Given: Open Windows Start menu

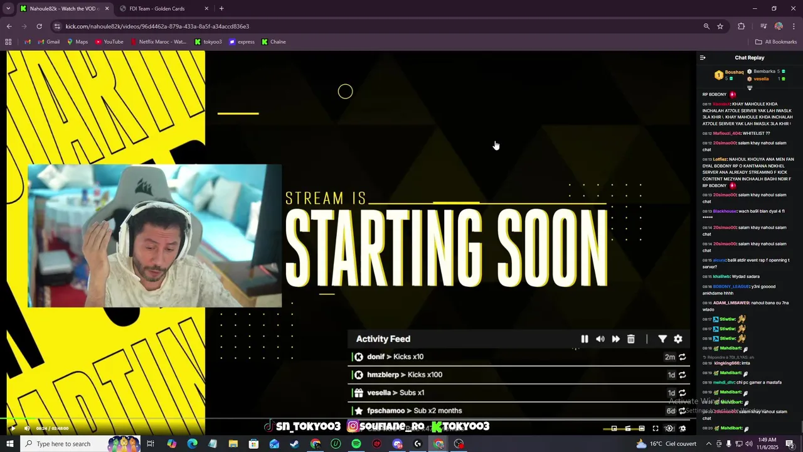Looking at the screenshot, I should coord(11,444).
